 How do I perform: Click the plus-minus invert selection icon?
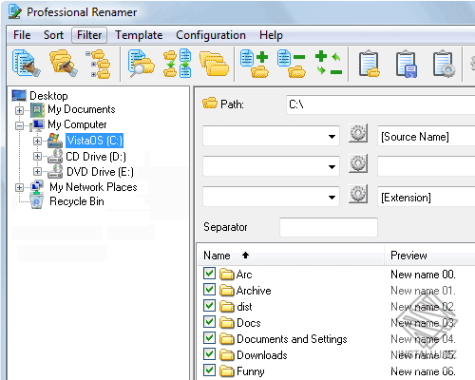(x=329, y=64)
